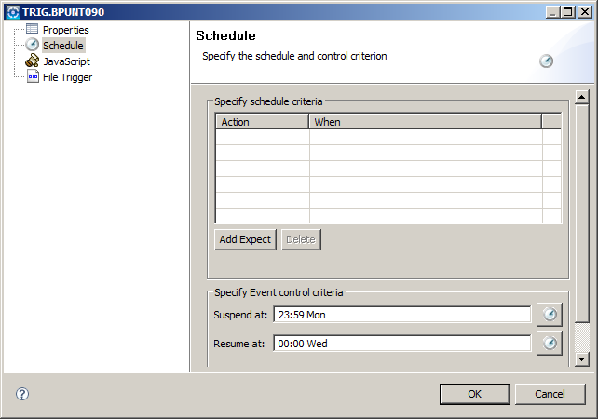
Task: Click the Properties table icon in tree
Action: tap(32, 29)
